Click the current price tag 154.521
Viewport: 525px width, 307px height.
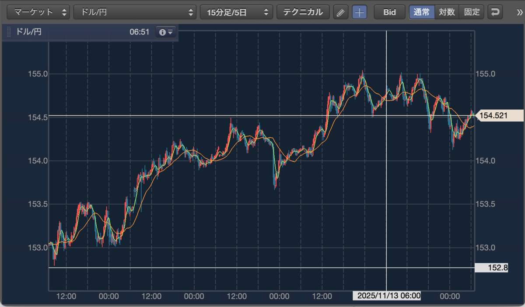(x=499, y=115)
